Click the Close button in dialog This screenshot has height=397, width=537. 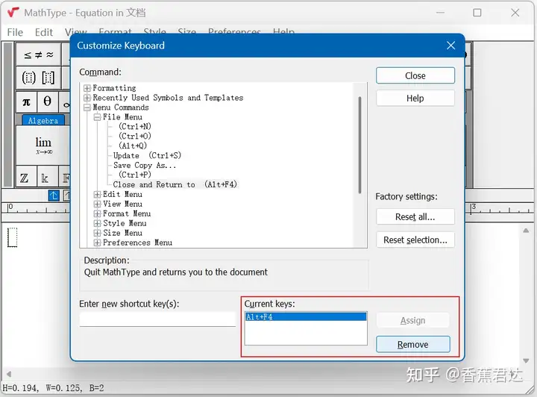point(415,75)
